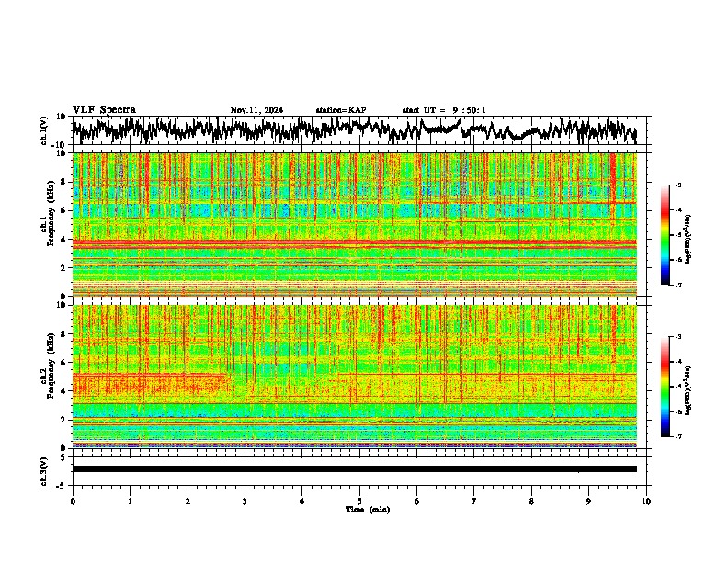Click the ch.2 spectrogram '8' kHz tick label
Image resolution: width=728 pixels, height=562 pixels.
pos(64,334)
